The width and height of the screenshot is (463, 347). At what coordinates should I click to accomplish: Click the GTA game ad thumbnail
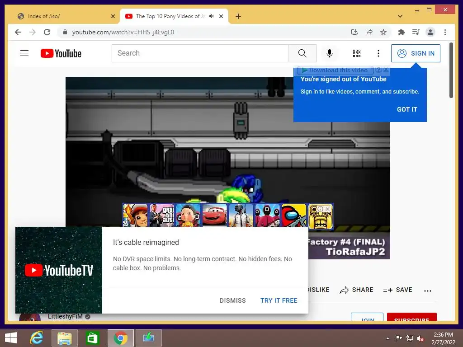[162, 215]
